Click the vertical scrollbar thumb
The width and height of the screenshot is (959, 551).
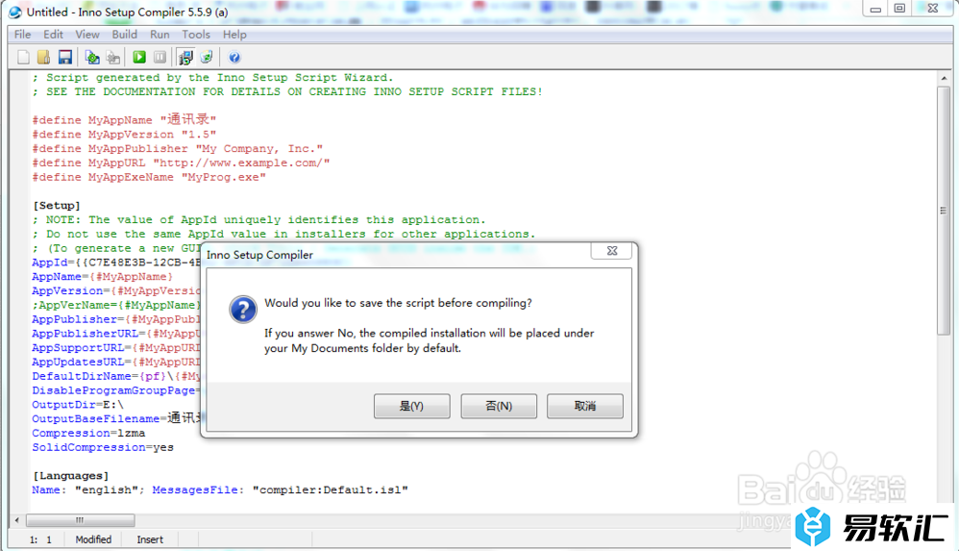pos(943,211)
